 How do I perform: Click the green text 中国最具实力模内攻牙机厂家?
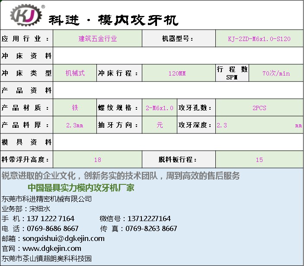click(81, 187)
